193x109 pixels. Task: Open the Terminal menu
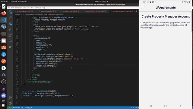pos(37,8)
